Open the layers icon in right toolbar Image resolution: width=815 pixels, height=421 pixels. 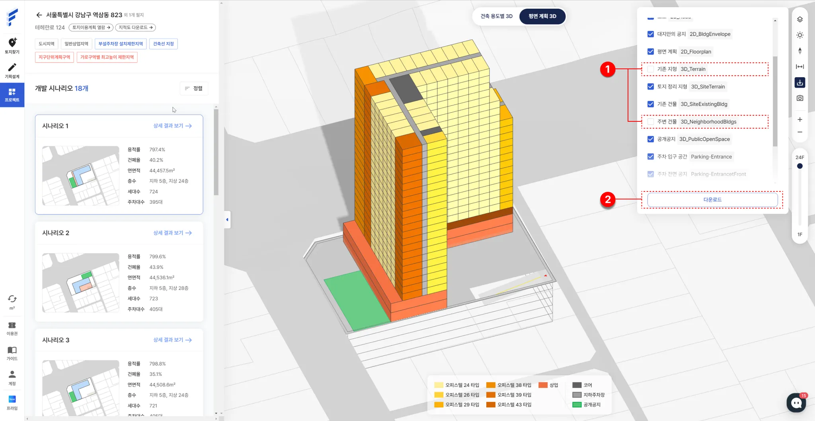[x=800, y=19]
